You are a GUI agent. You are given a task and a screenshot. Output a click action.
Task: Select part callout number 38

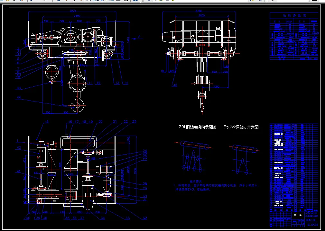45,218
